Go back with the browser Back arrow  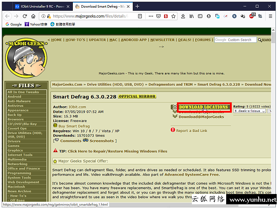(x=7, y=16)
